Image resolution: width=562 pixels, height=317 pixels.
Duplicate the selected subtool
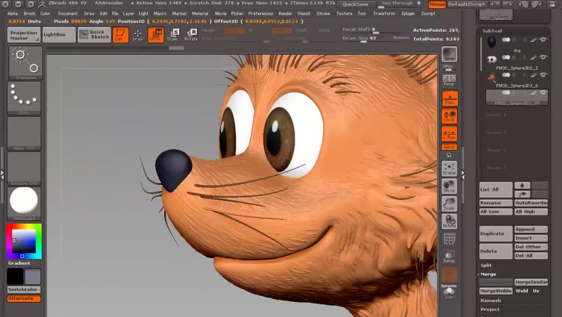495,234
